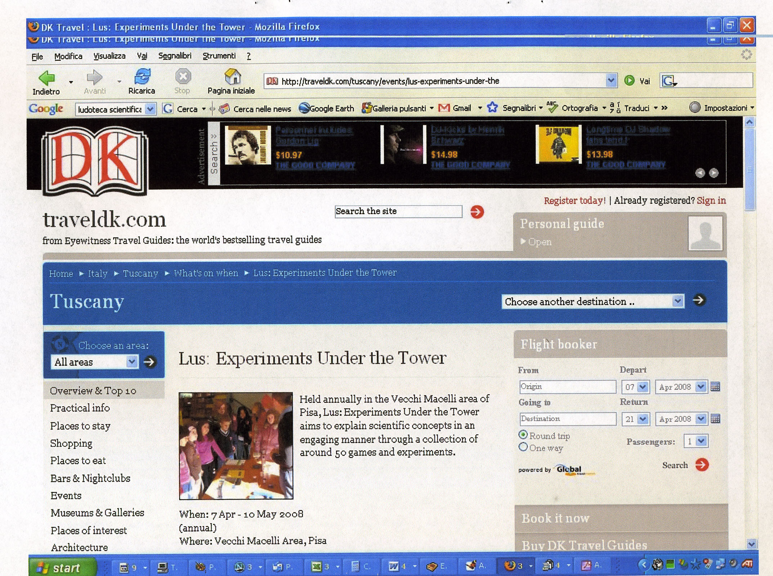Viewport: 773px width, 576px height.
Task: Click the Sign in link
Action: pos(711,201)
